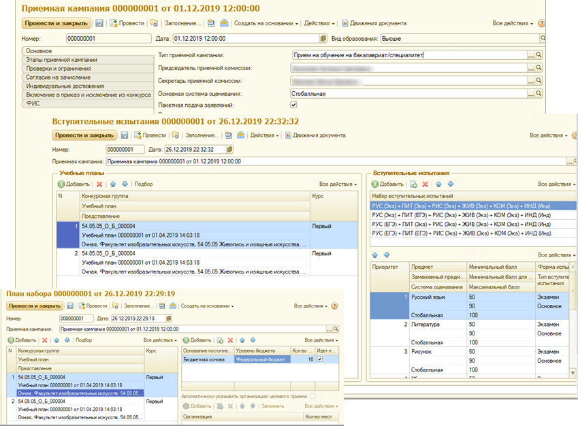This screenshot has width=578, height=426.
Task: Click the Приемная кампания field in Вступительные испытания
Action: (336, 161)
